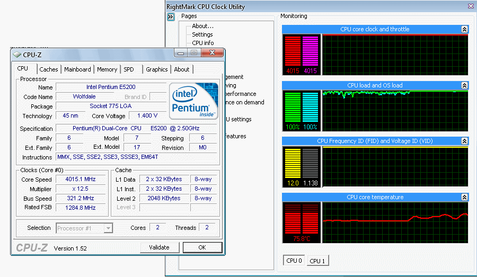Click the Threads value 2
The image size is (477, 277).
(x=207, y=227)
